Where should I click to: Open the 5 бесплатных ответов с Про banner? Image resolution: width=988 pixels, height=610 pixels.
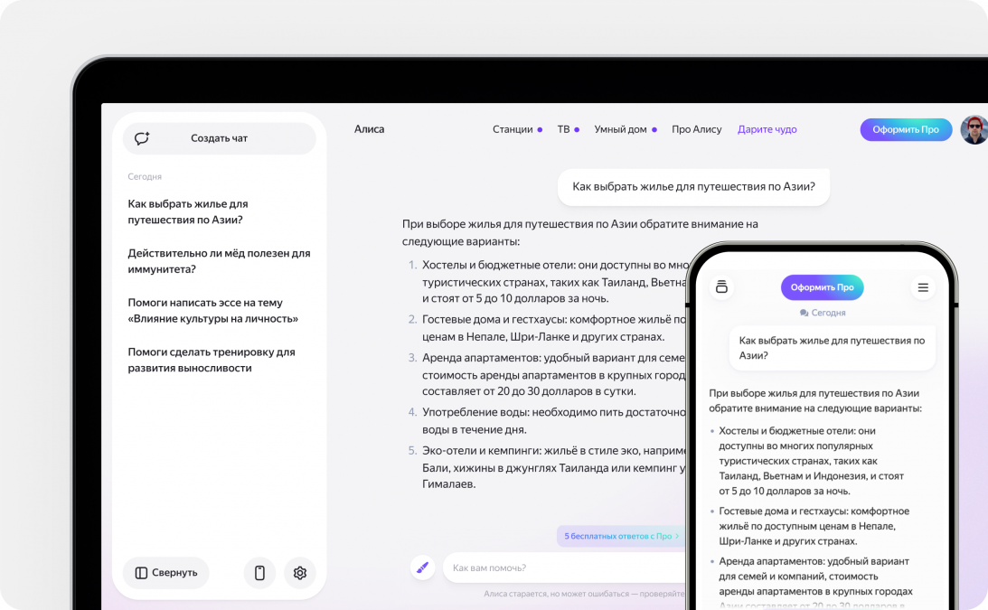(621, 536)
